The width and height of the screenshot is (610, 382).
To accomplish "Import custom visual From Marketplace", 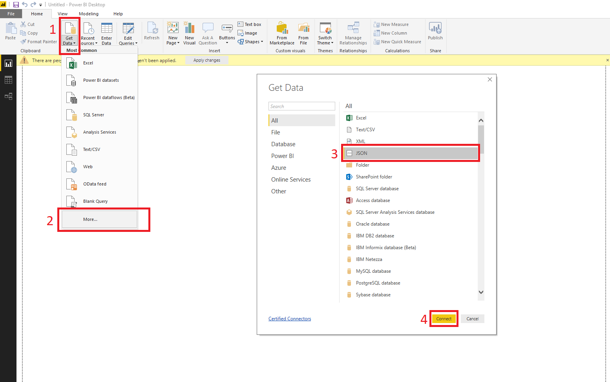I will [x=282, y=33].
